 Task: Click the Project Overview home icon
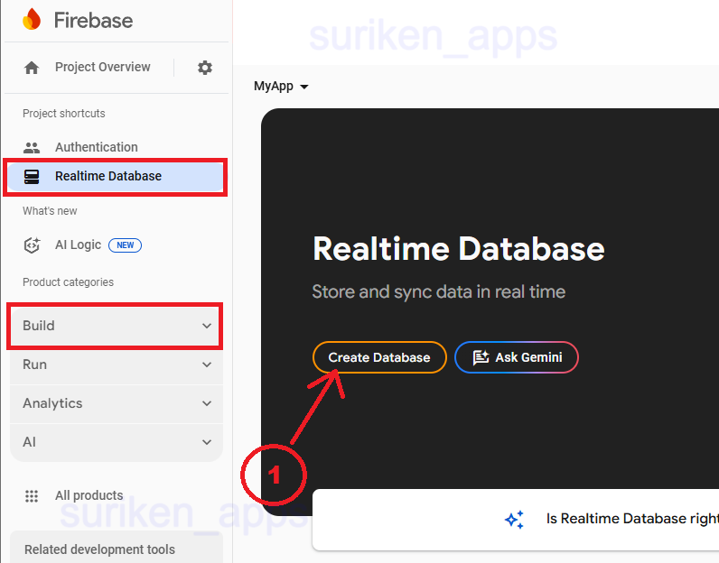click(32, 68)
